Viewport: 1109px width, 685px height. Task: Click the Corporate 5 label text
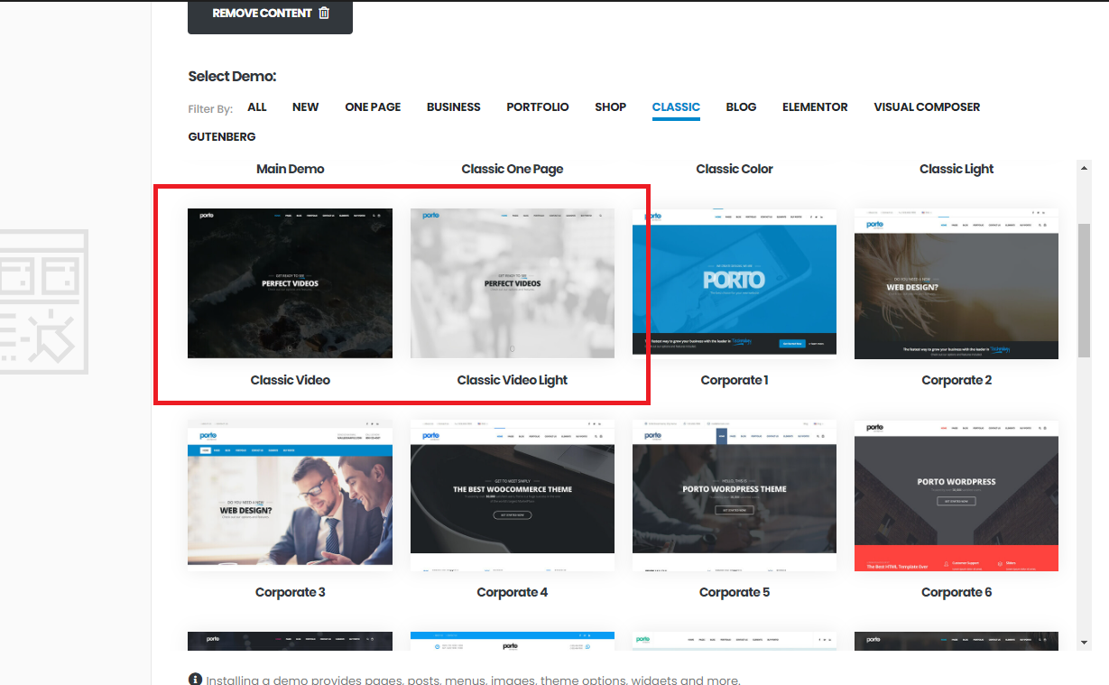coord(735,592)
